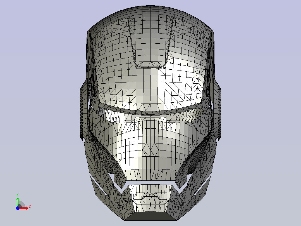
Task: Click the green Y label above the triad
Action: coord(18,195)
